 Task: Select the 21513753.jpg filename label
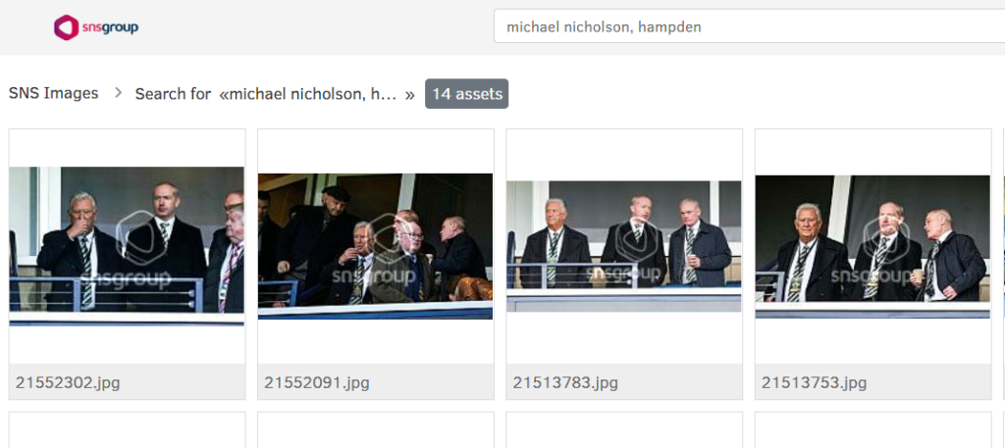[x=814, y=382]
